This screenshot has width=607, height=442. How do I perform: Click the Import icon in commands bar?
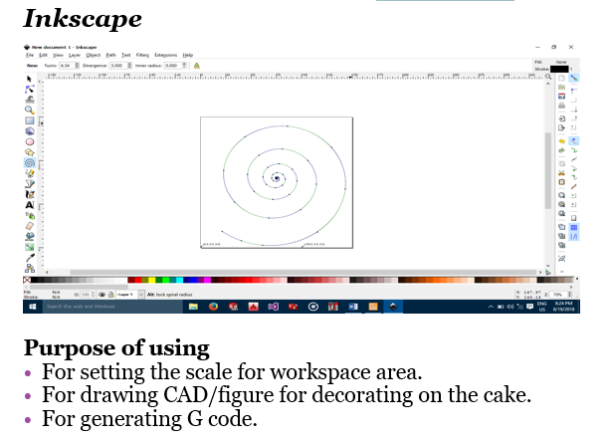(x=561, y=118)
